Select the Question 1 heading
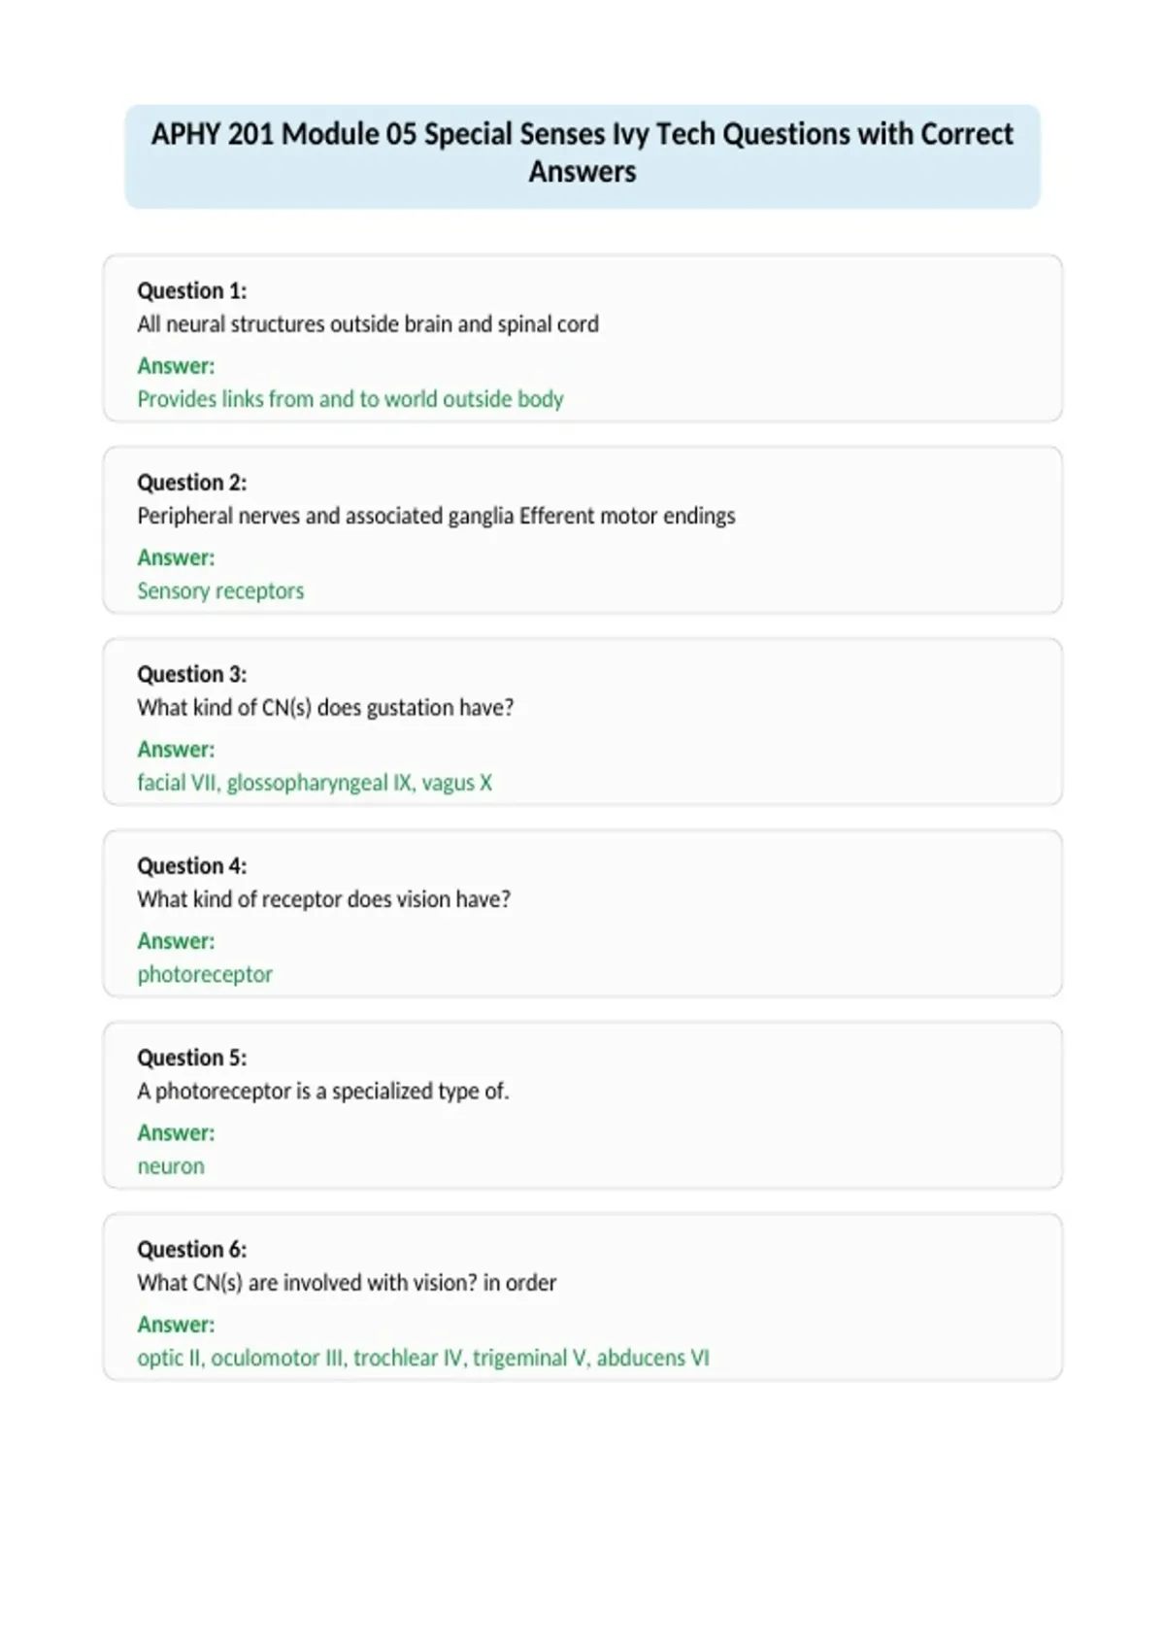The image size is (1165, 1651). 192,290
